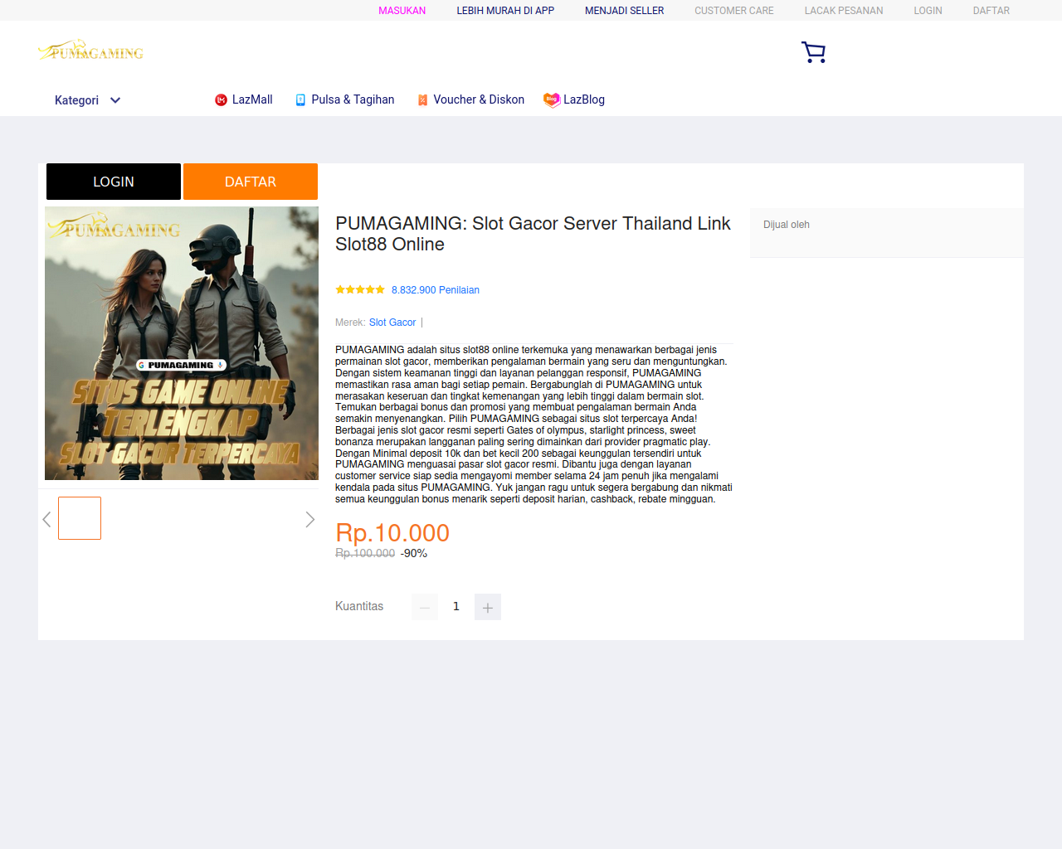The image size is (1062, 849).
Task: Click the Pulsa & Tagihan phone icon
Action: coord(300,100)
